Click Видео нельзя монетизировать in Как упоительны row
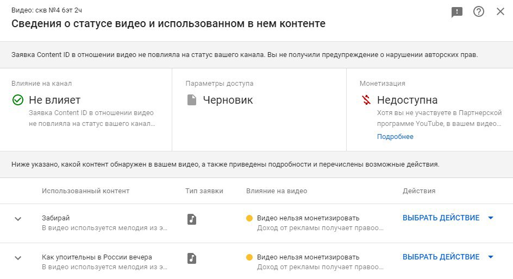This screenshot has height=279, width=513. coord(308,257)
